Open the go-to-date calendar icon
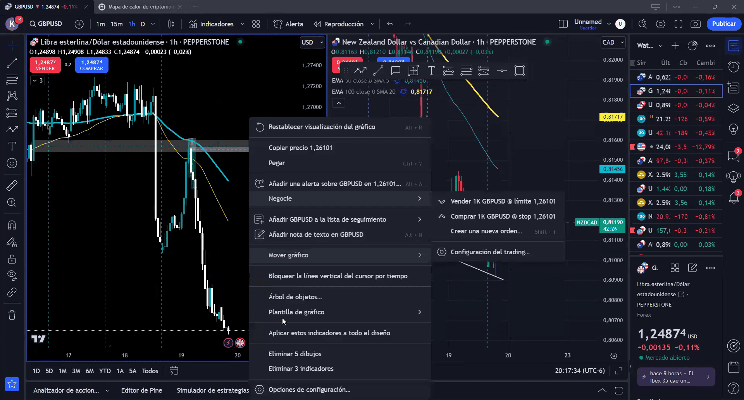The width and height of the screenshot is (744, 400). pos(174,371)
